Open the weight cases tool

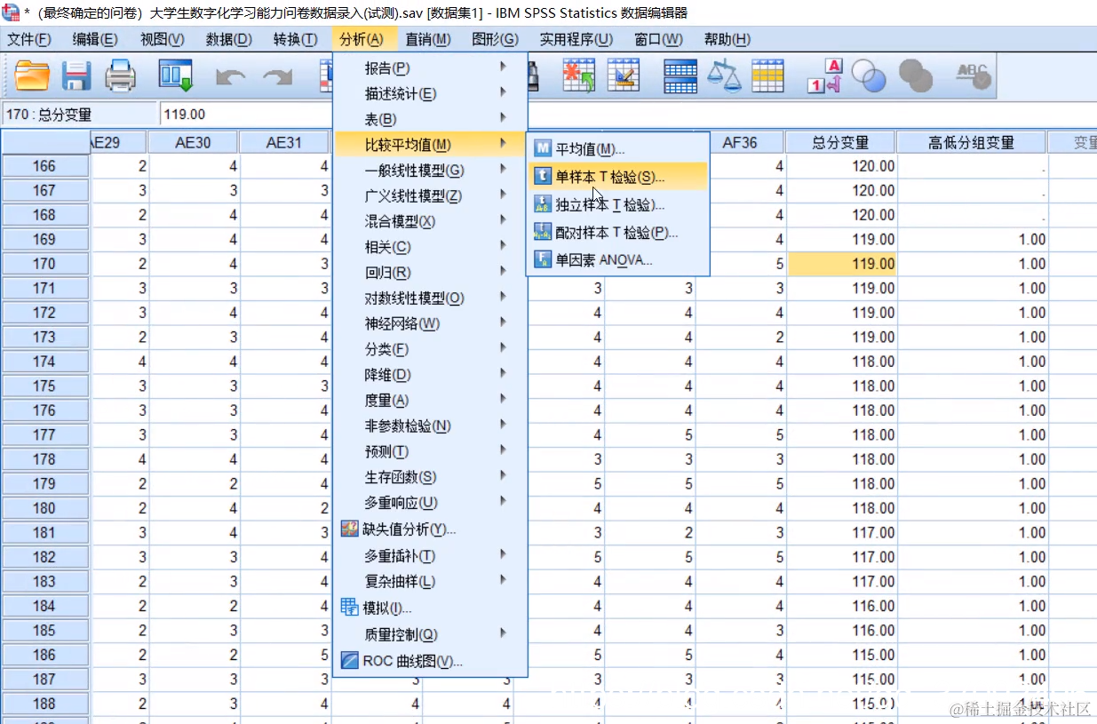tap(725, 76)
